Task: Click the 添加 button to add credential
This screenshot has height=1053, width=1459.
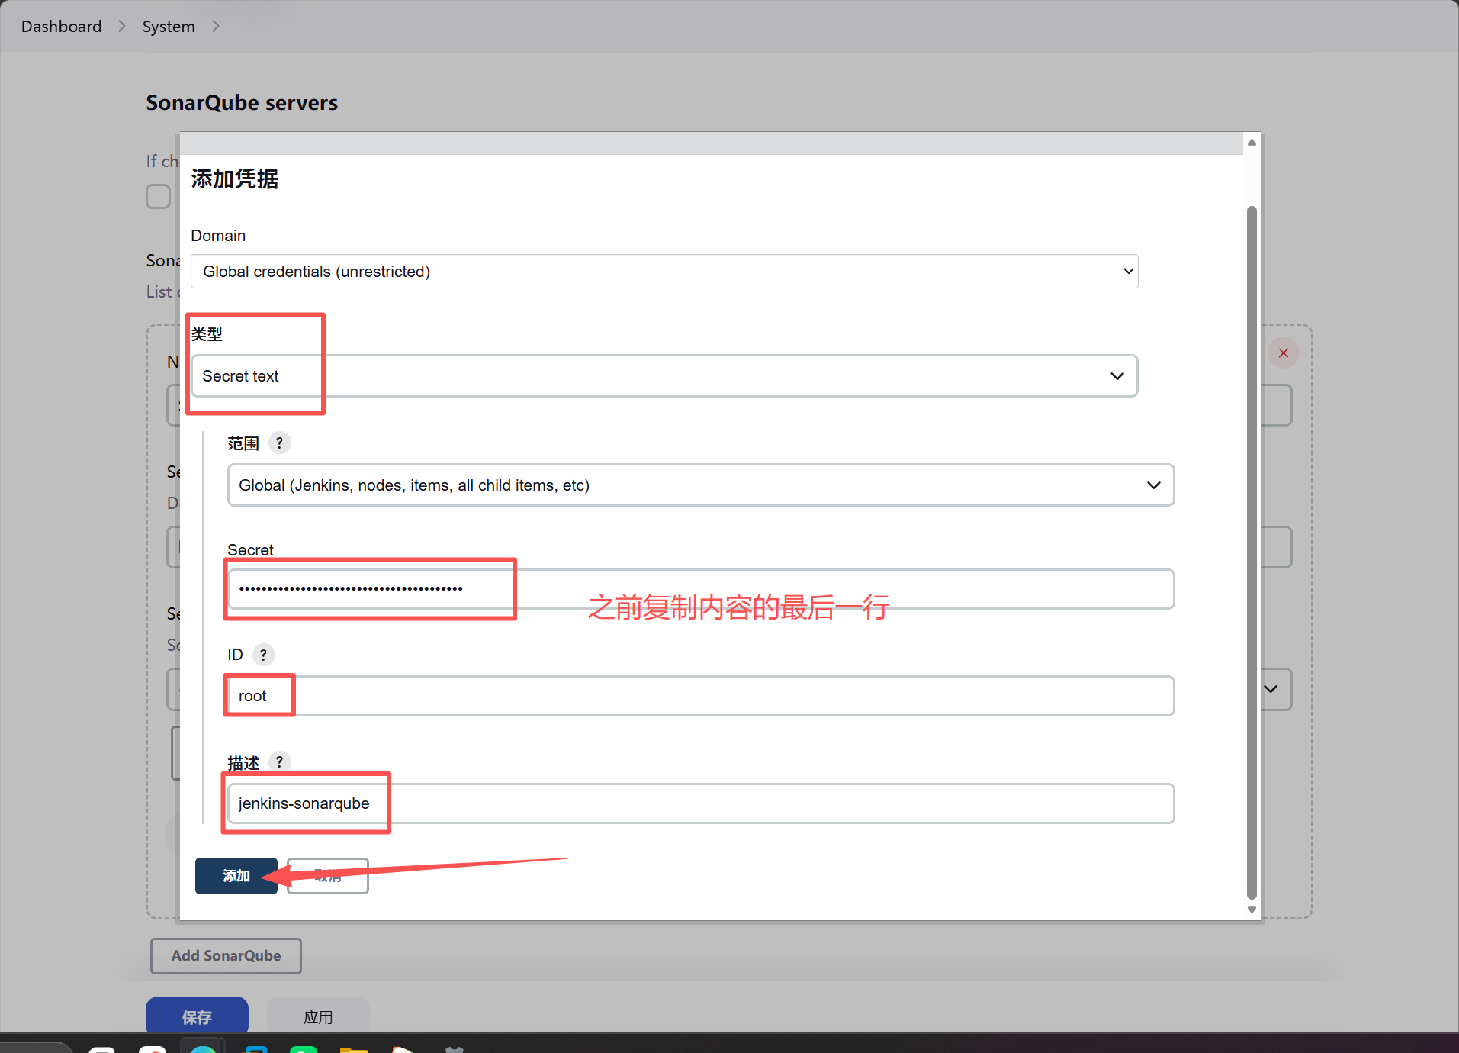Action: tap(236, 876)
